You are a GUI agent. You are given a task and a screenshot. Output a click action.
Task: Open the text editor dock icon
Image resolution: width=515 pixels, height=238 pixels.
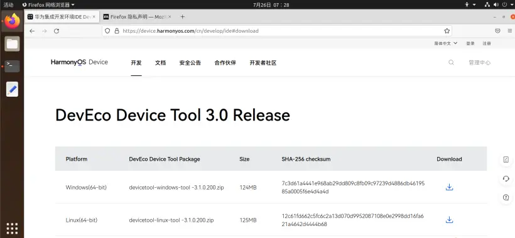(x=12, y=89)
